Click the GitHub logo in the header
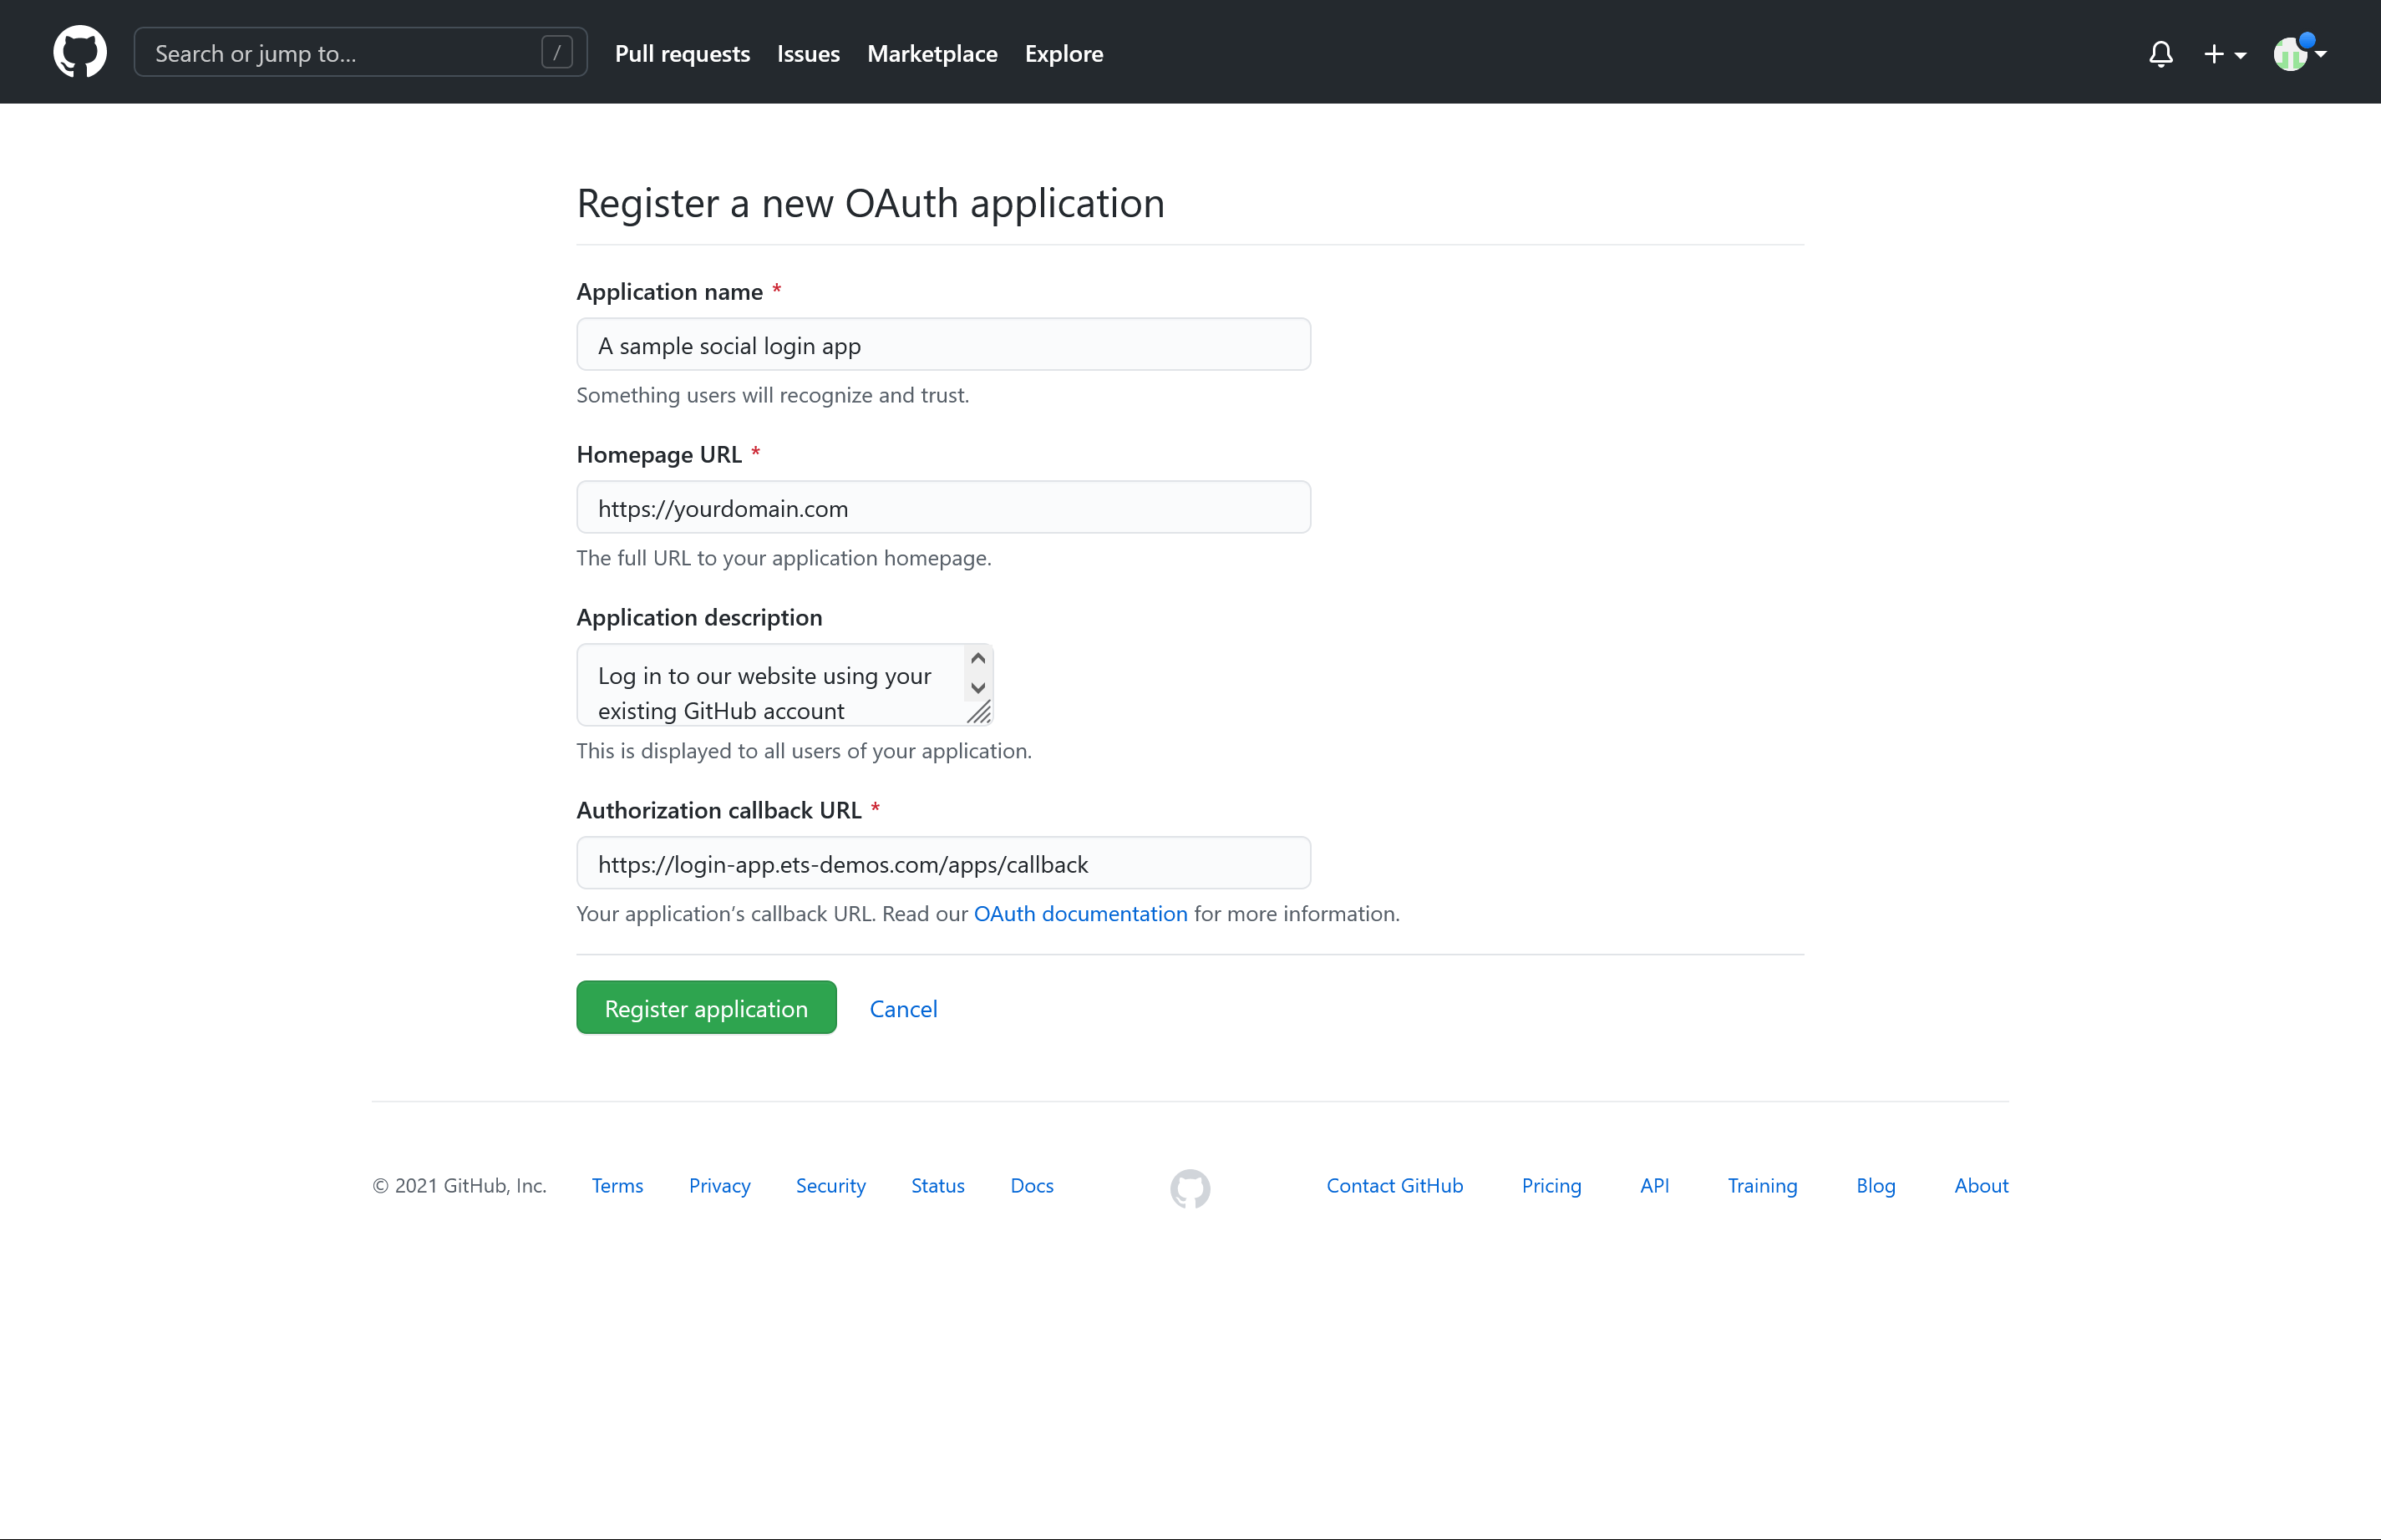This screenshot has height=1540, width=2381. 80,52
